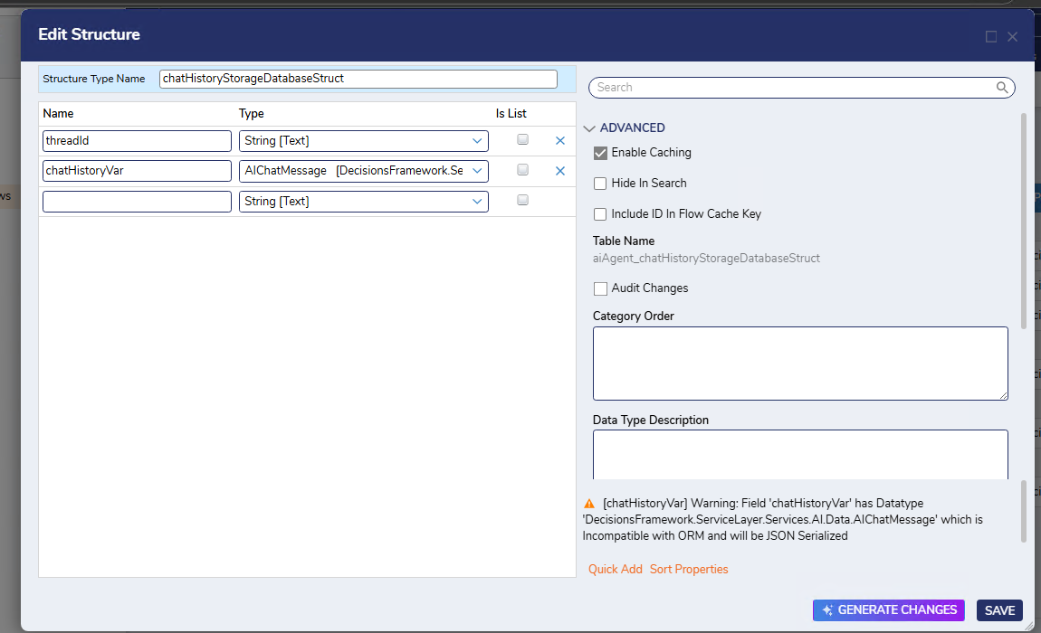Enable Include ID In Flow Cache Key

(x=600, y=214)
